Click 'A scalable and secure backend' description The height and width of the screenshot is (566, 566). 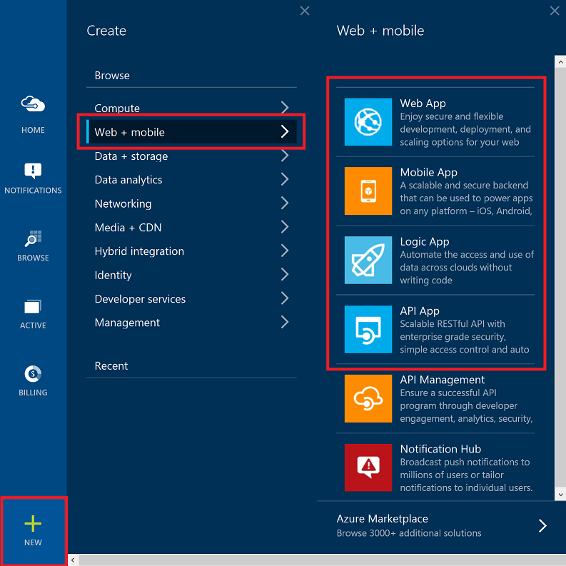tap(464, 186)
